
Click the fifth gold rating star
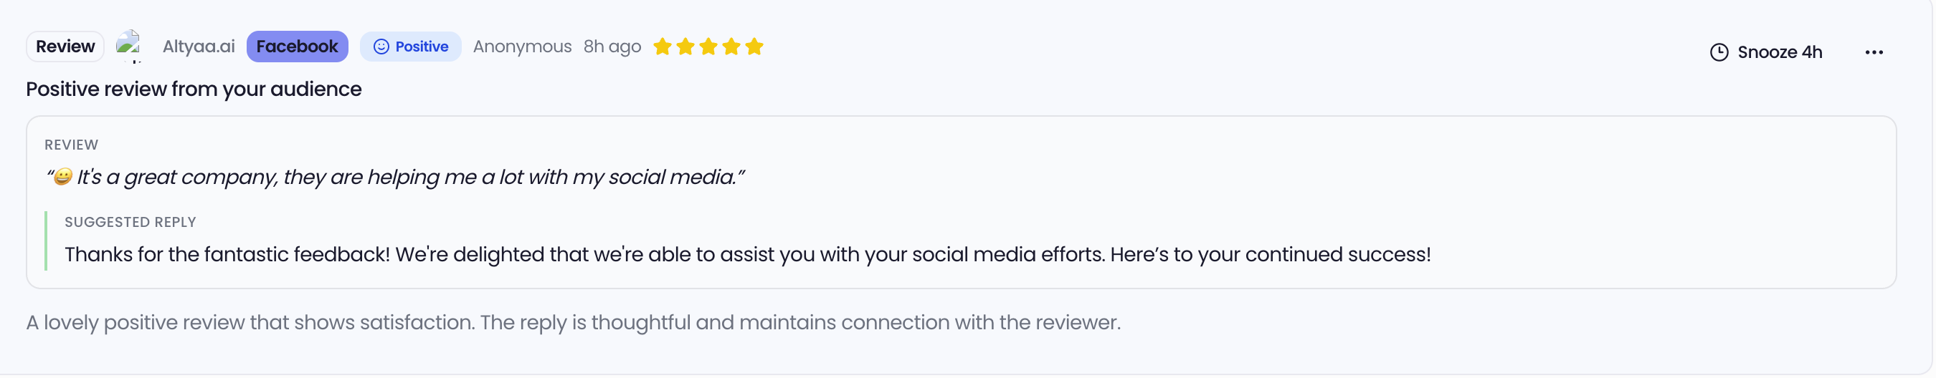click(754, 47)
